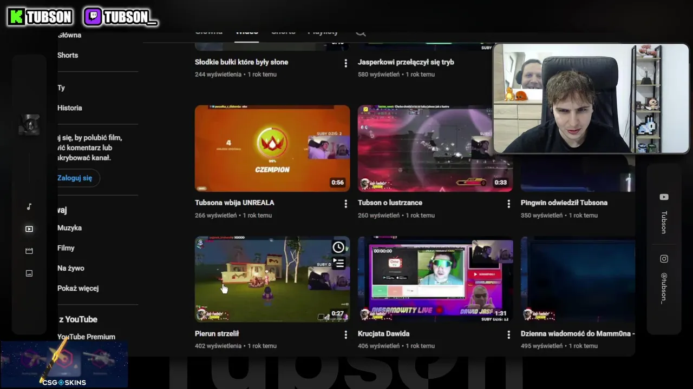Click text '406 wyświetleń • 1 rok temu'
693x389 pixels.
[x=396, y=346]
